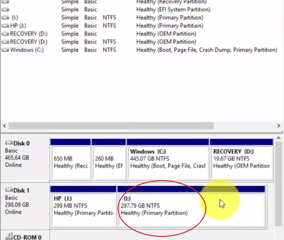This screenshot has height=240, width=284.
Task: Select the Windows (C:) volume name in the list
Action: point(27,50)
